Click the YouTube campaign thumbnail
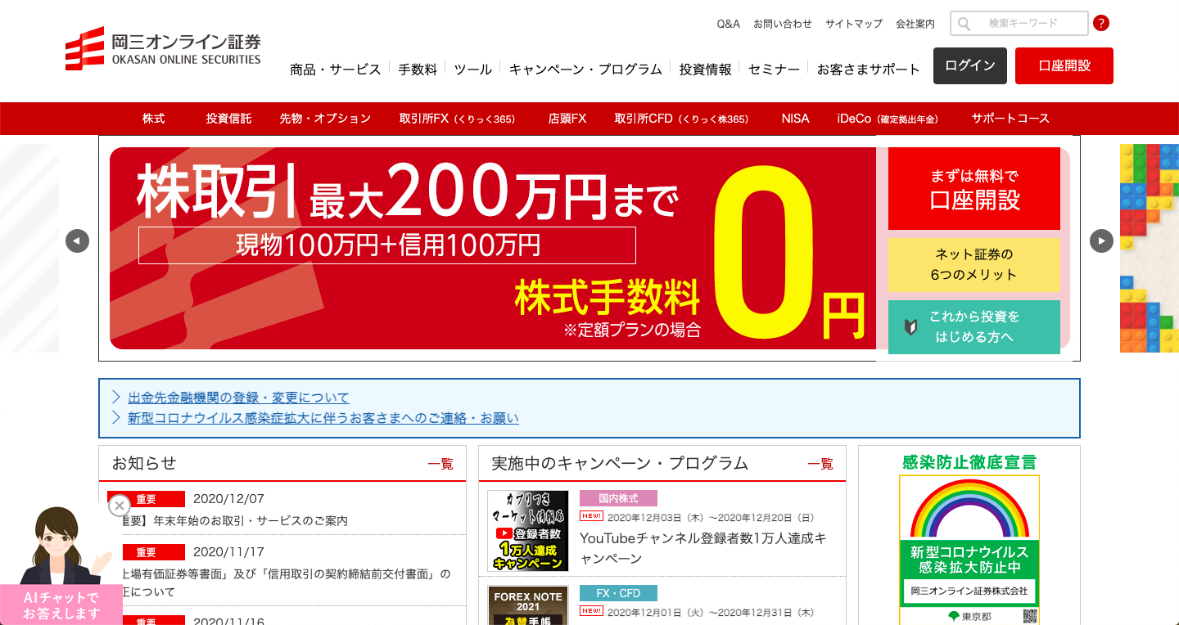1179x625 pixels. coord(528,531)
